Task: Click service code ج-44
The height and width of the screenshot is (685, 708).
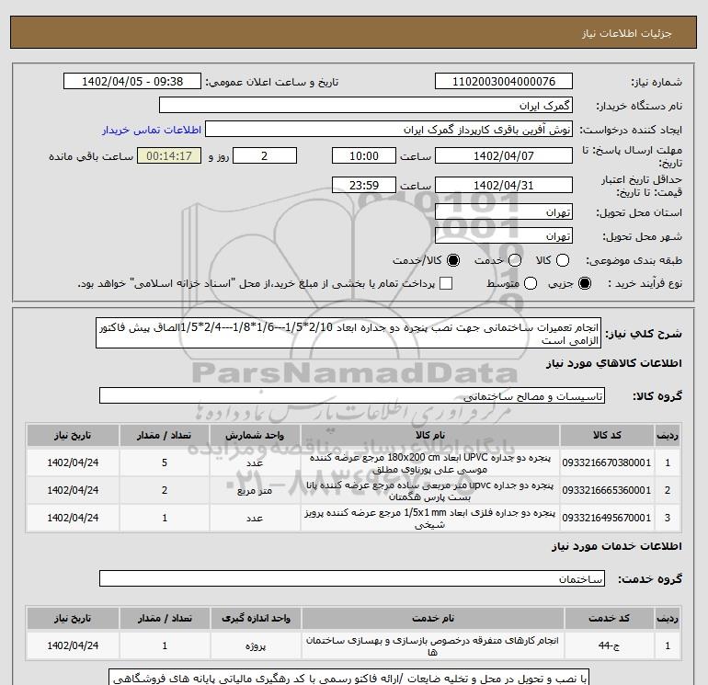Action: pos(609,646)
